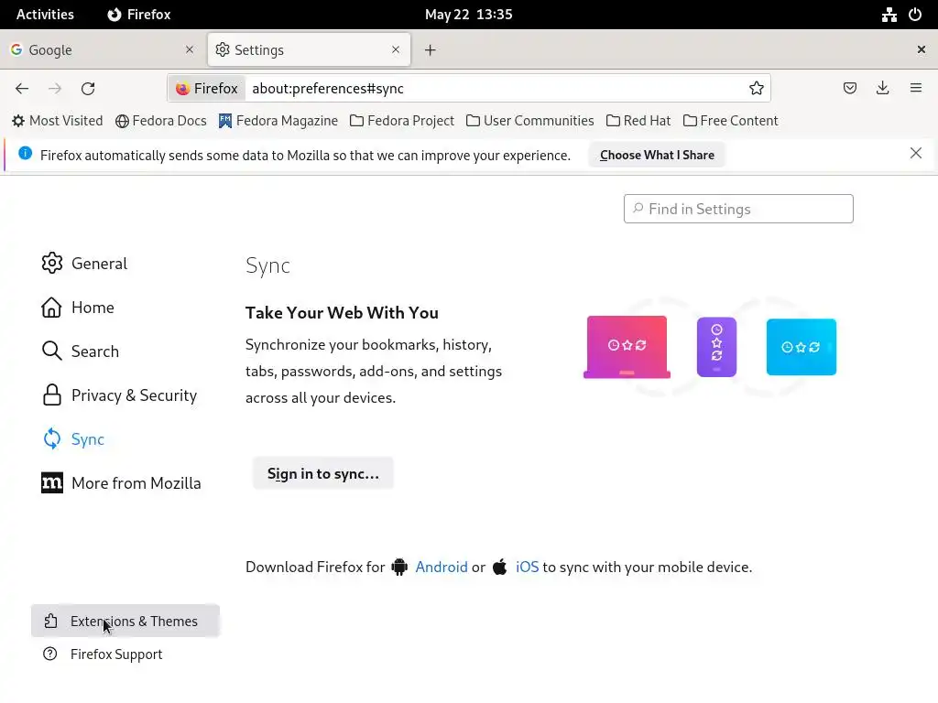Click Sign in to sync button
This screenshot has height=703, width=938.
coord(323,473)
